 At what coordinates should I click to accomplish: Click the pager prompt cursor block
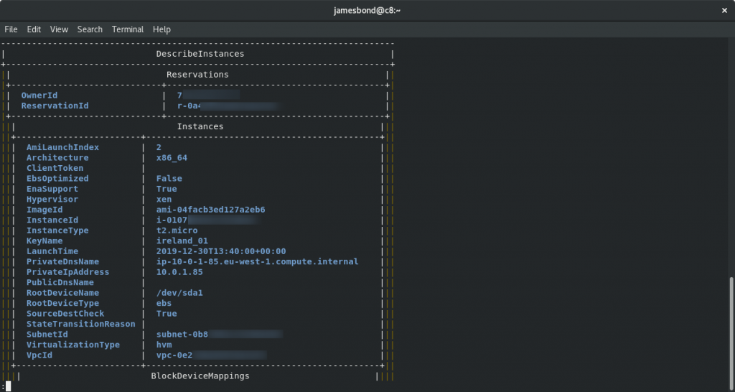pyautogui.click(x=8, y=386)
